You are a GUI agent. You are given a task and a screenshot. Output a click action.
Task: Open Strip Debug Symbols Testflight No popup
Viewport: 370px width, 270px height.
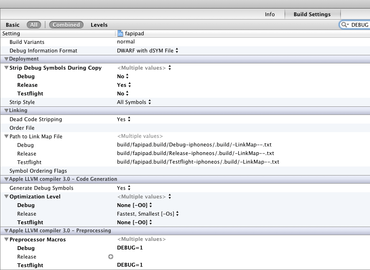point(123,93)
